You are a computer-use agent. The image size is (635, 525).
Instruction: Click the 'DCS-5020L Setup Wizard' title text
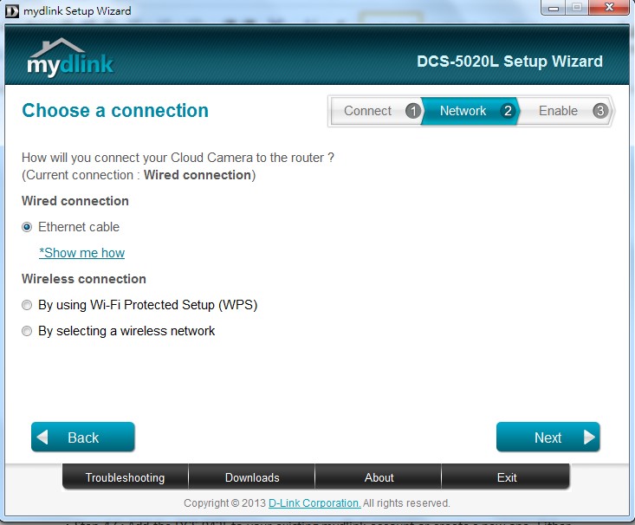click(x=510, y=62)
